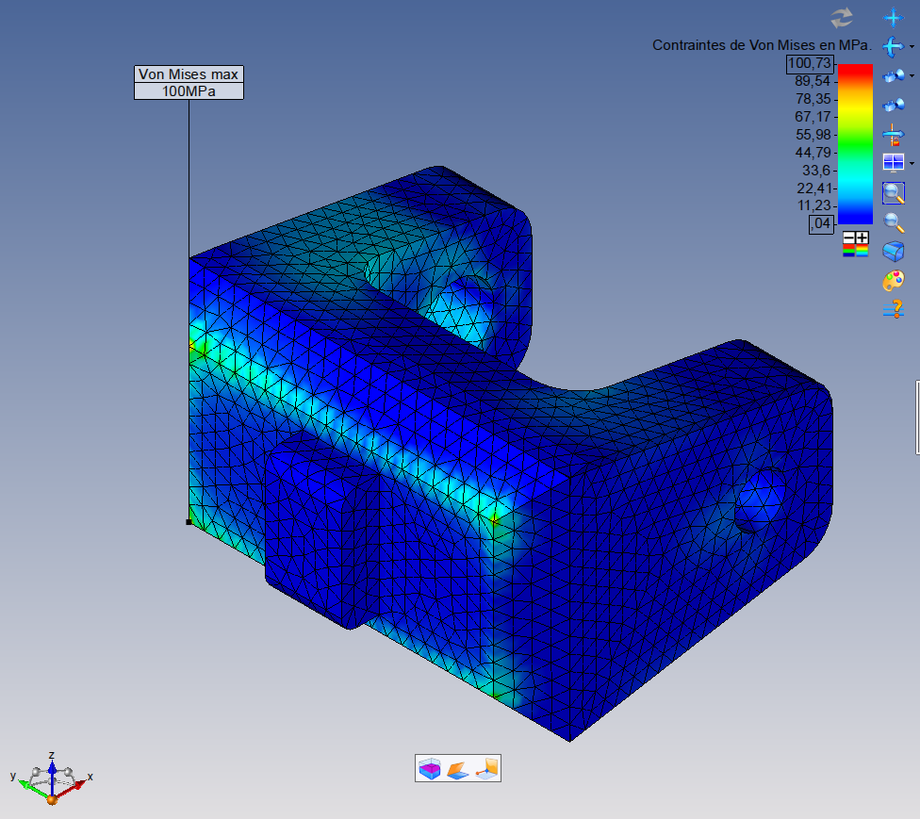Image resolution: width=920 pixels, height=819 pixels.
Task: Toggle the view orientation lock icon
Action: tap(892, 135)
